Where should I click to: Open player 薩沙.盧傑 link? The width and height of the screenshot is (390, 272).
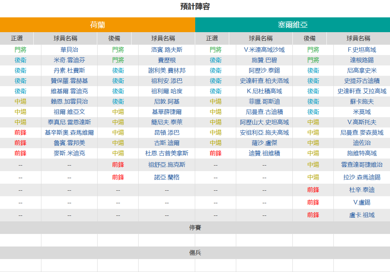(264, 143)
